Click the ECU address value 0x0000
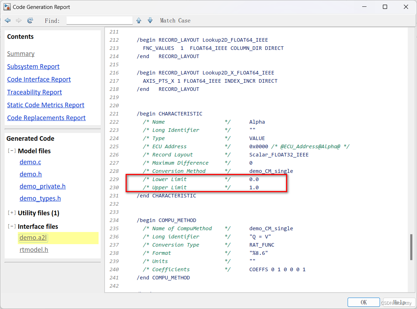 click(x=259, y=146)
